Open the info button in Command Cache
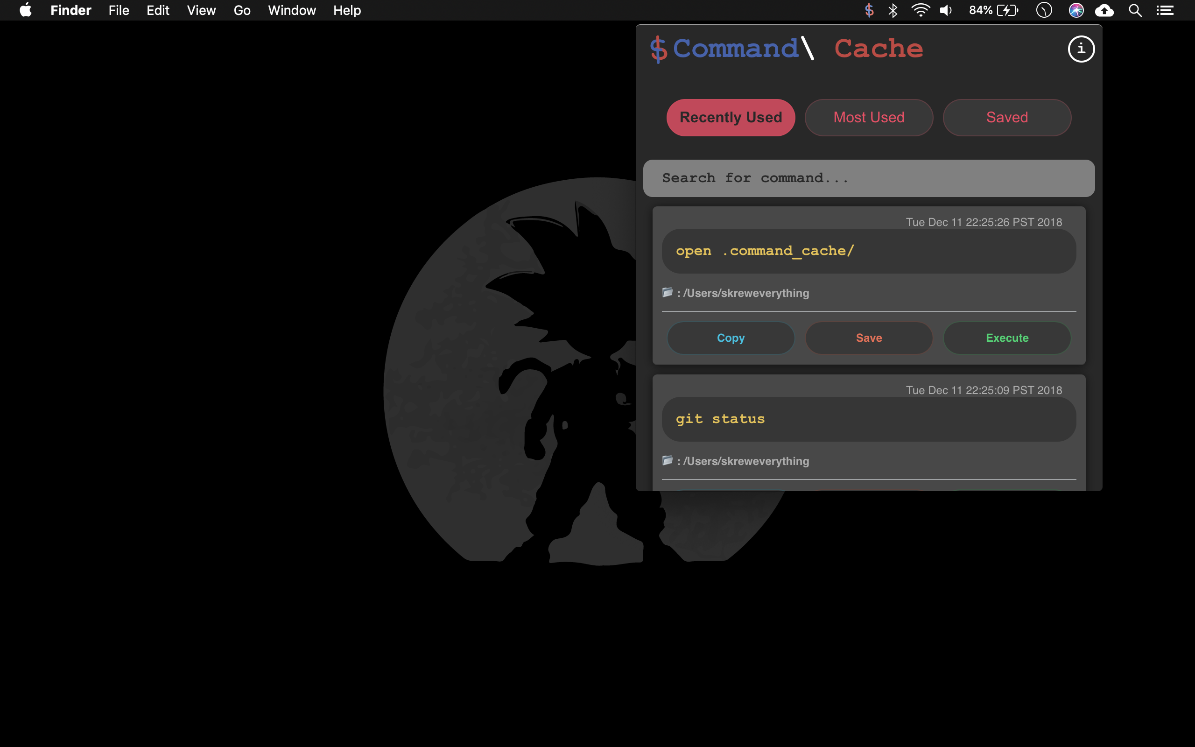 [1081, 49]
